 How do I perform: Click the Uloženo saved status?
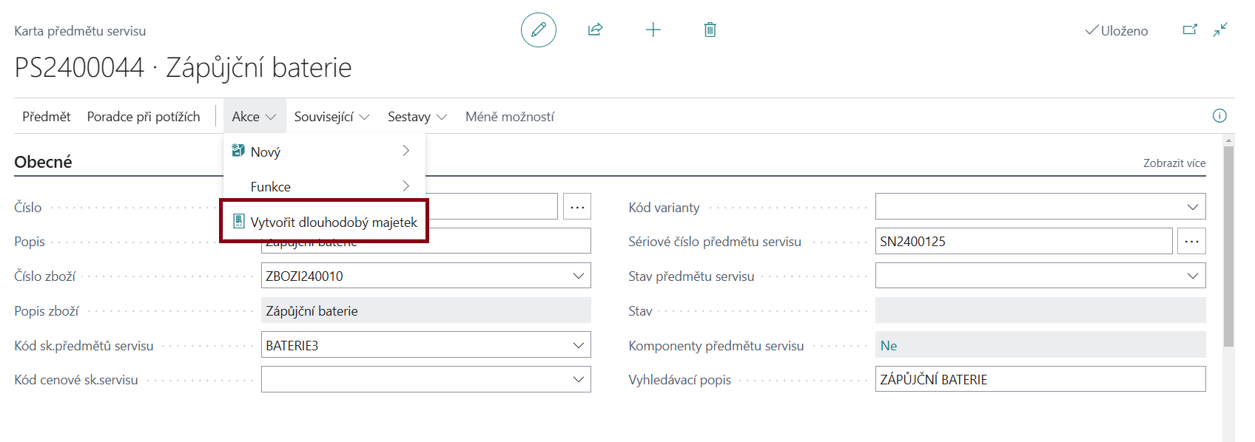coord(1116,30)
